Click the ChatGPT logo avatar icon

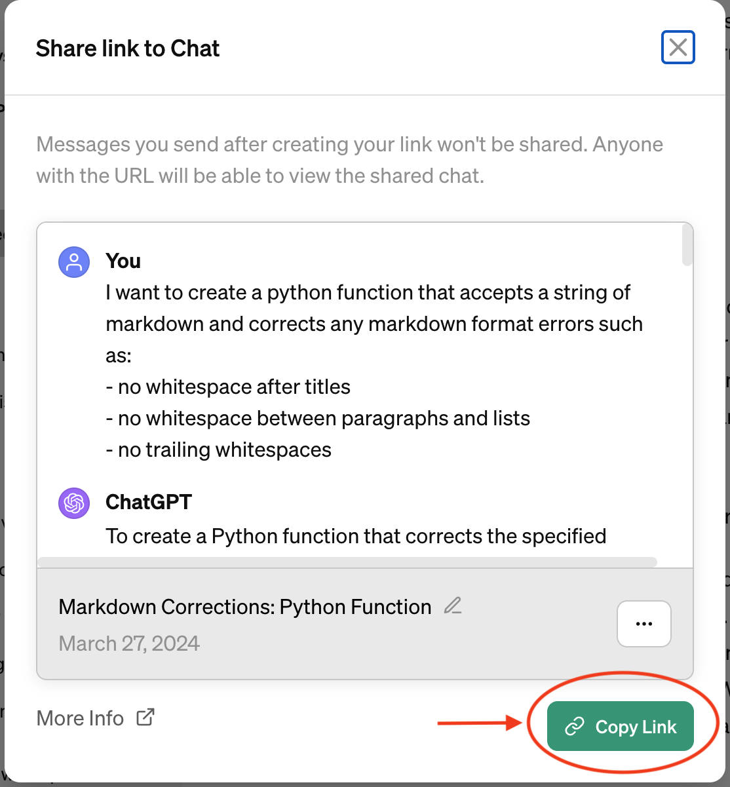pyautogui.click(x=74, y=503)
